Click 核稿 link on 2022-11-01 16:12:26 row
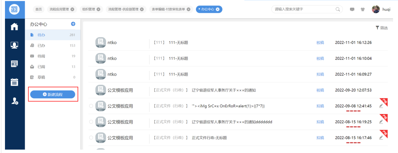The height and width of the screenshot is (153, 398). [x=320, y=43]
